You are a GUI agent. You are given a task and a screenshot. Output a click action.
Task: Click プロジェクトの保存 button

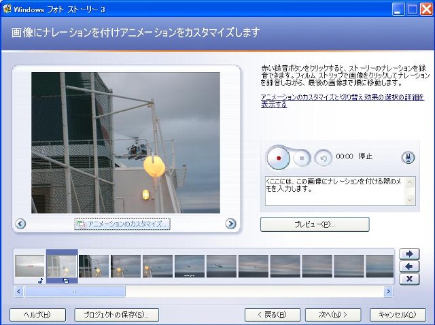116,315
